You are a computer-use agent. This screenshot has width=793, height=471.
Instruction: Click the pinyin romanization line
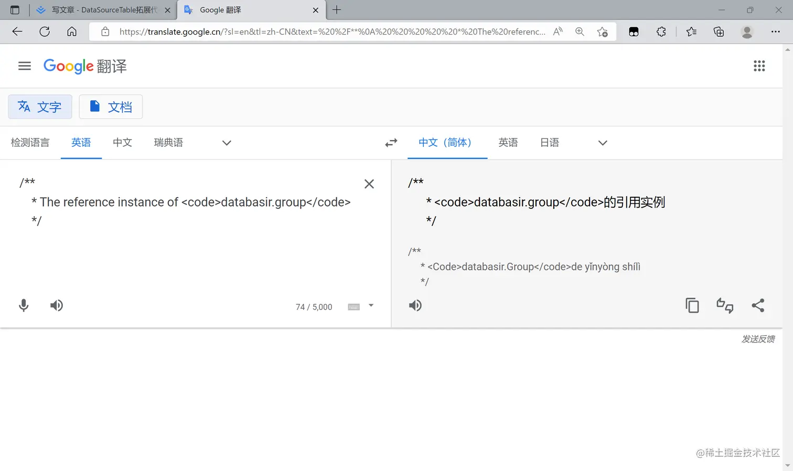[x=530, y=267]
